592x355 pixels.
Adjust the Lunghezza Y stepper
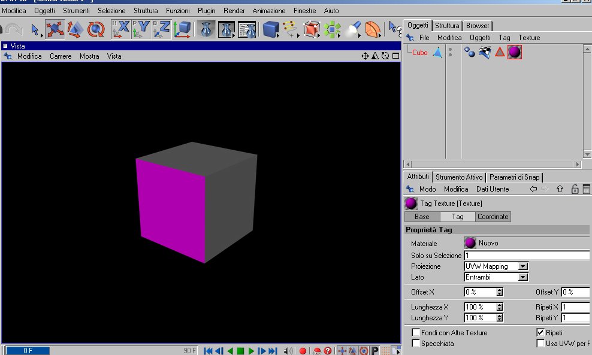click(x=500, y=318)
